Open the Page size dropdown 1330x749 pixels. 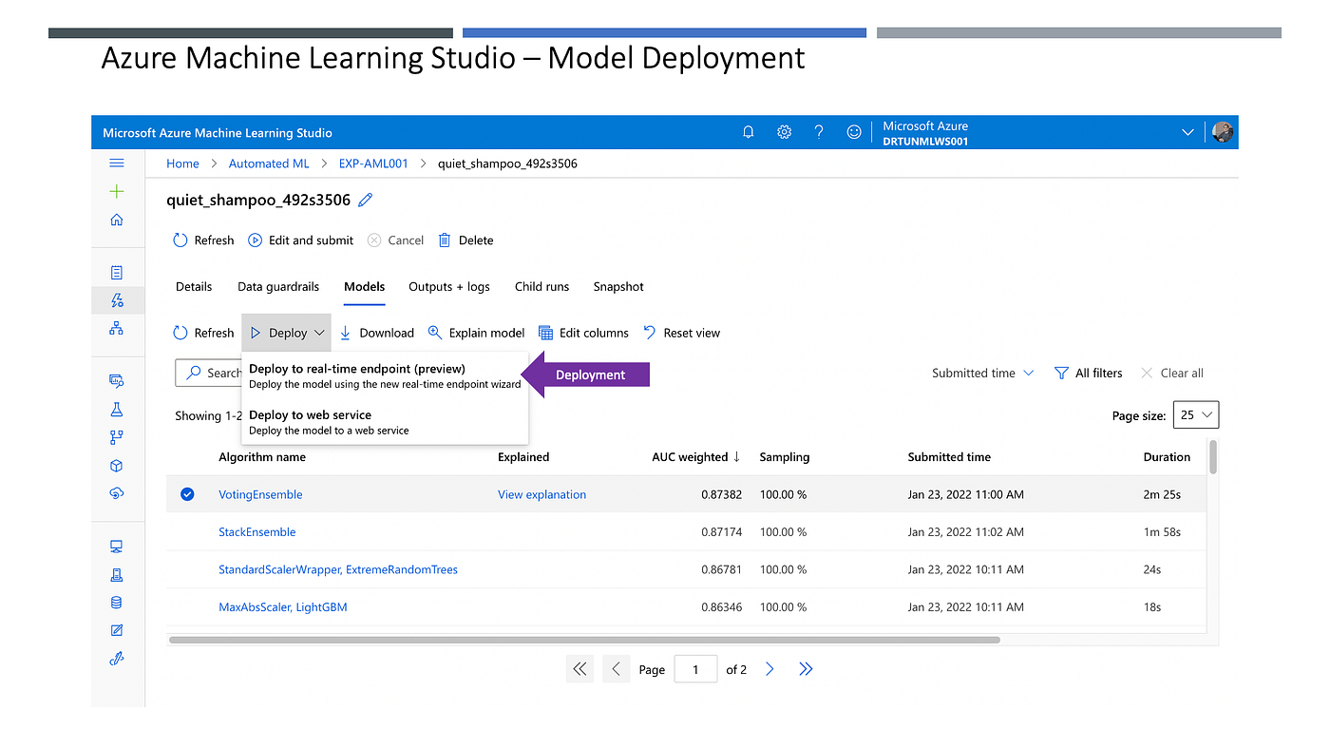[x=1196, y=415]
